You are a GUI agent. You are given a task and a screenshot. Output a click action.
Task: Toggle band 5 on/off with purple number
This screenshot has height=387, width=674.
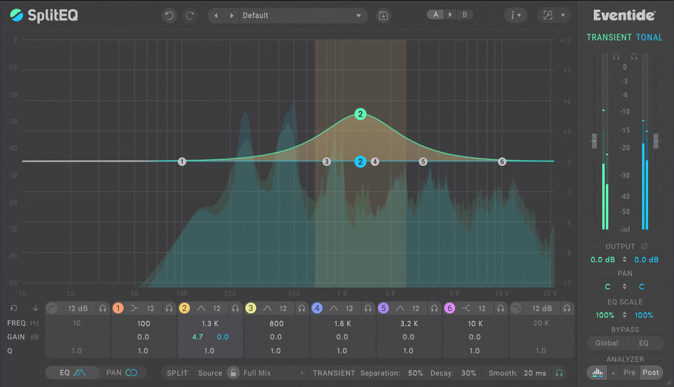(x=383, y=308)
